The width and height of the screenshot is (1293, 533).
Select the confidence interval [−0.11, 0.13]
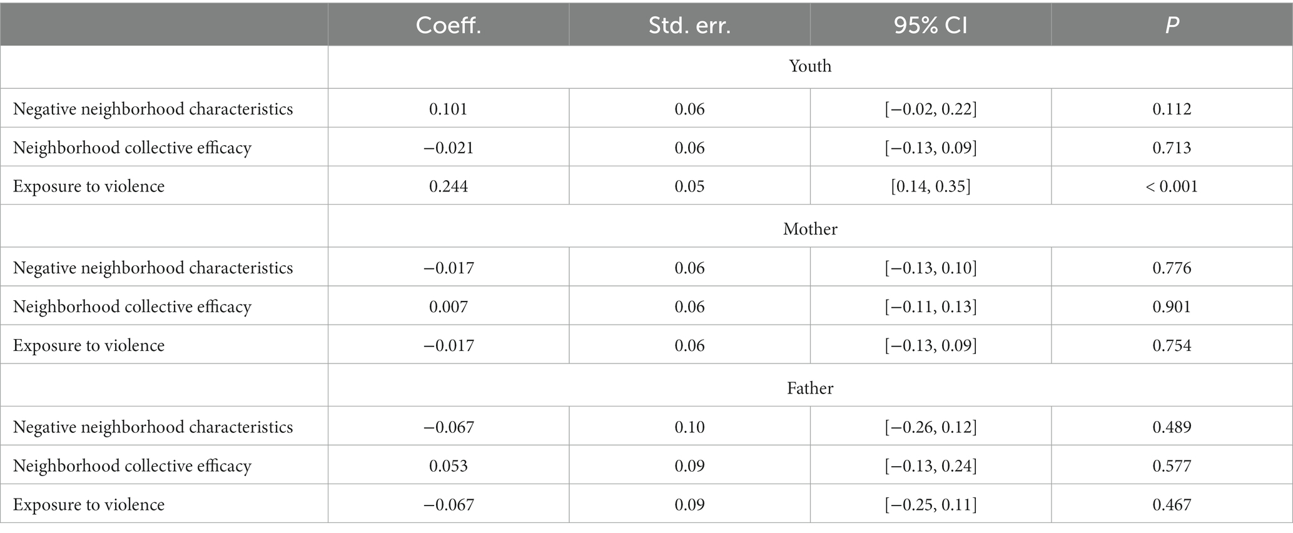click(x=930, y=307)
